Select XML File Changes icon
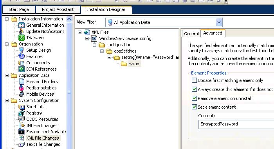This screenshot has height=149, width=274. tap(22, 138)
